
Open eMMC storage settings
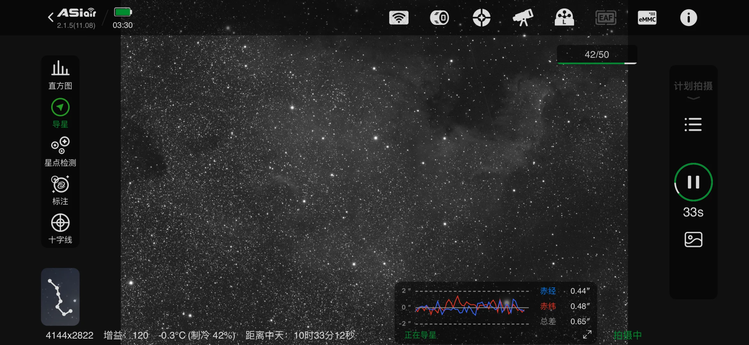click(647, 18)
